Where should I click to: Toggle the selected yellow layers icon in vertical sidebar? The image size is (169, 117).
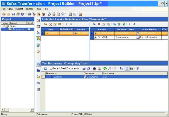[x=38, y=39]
